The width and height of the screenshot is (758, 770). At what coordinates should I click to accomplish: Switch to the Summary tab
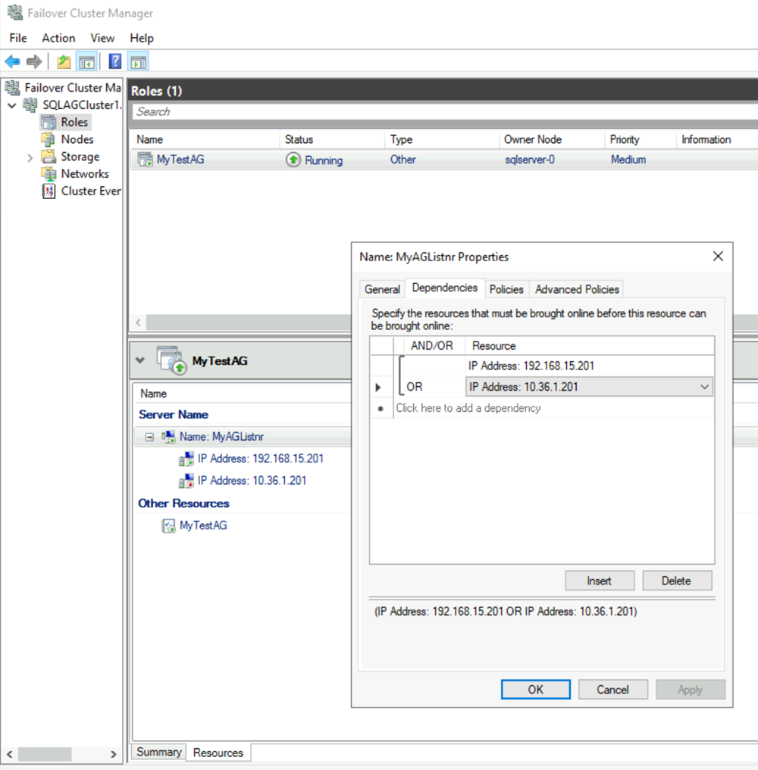pos(158,752)
